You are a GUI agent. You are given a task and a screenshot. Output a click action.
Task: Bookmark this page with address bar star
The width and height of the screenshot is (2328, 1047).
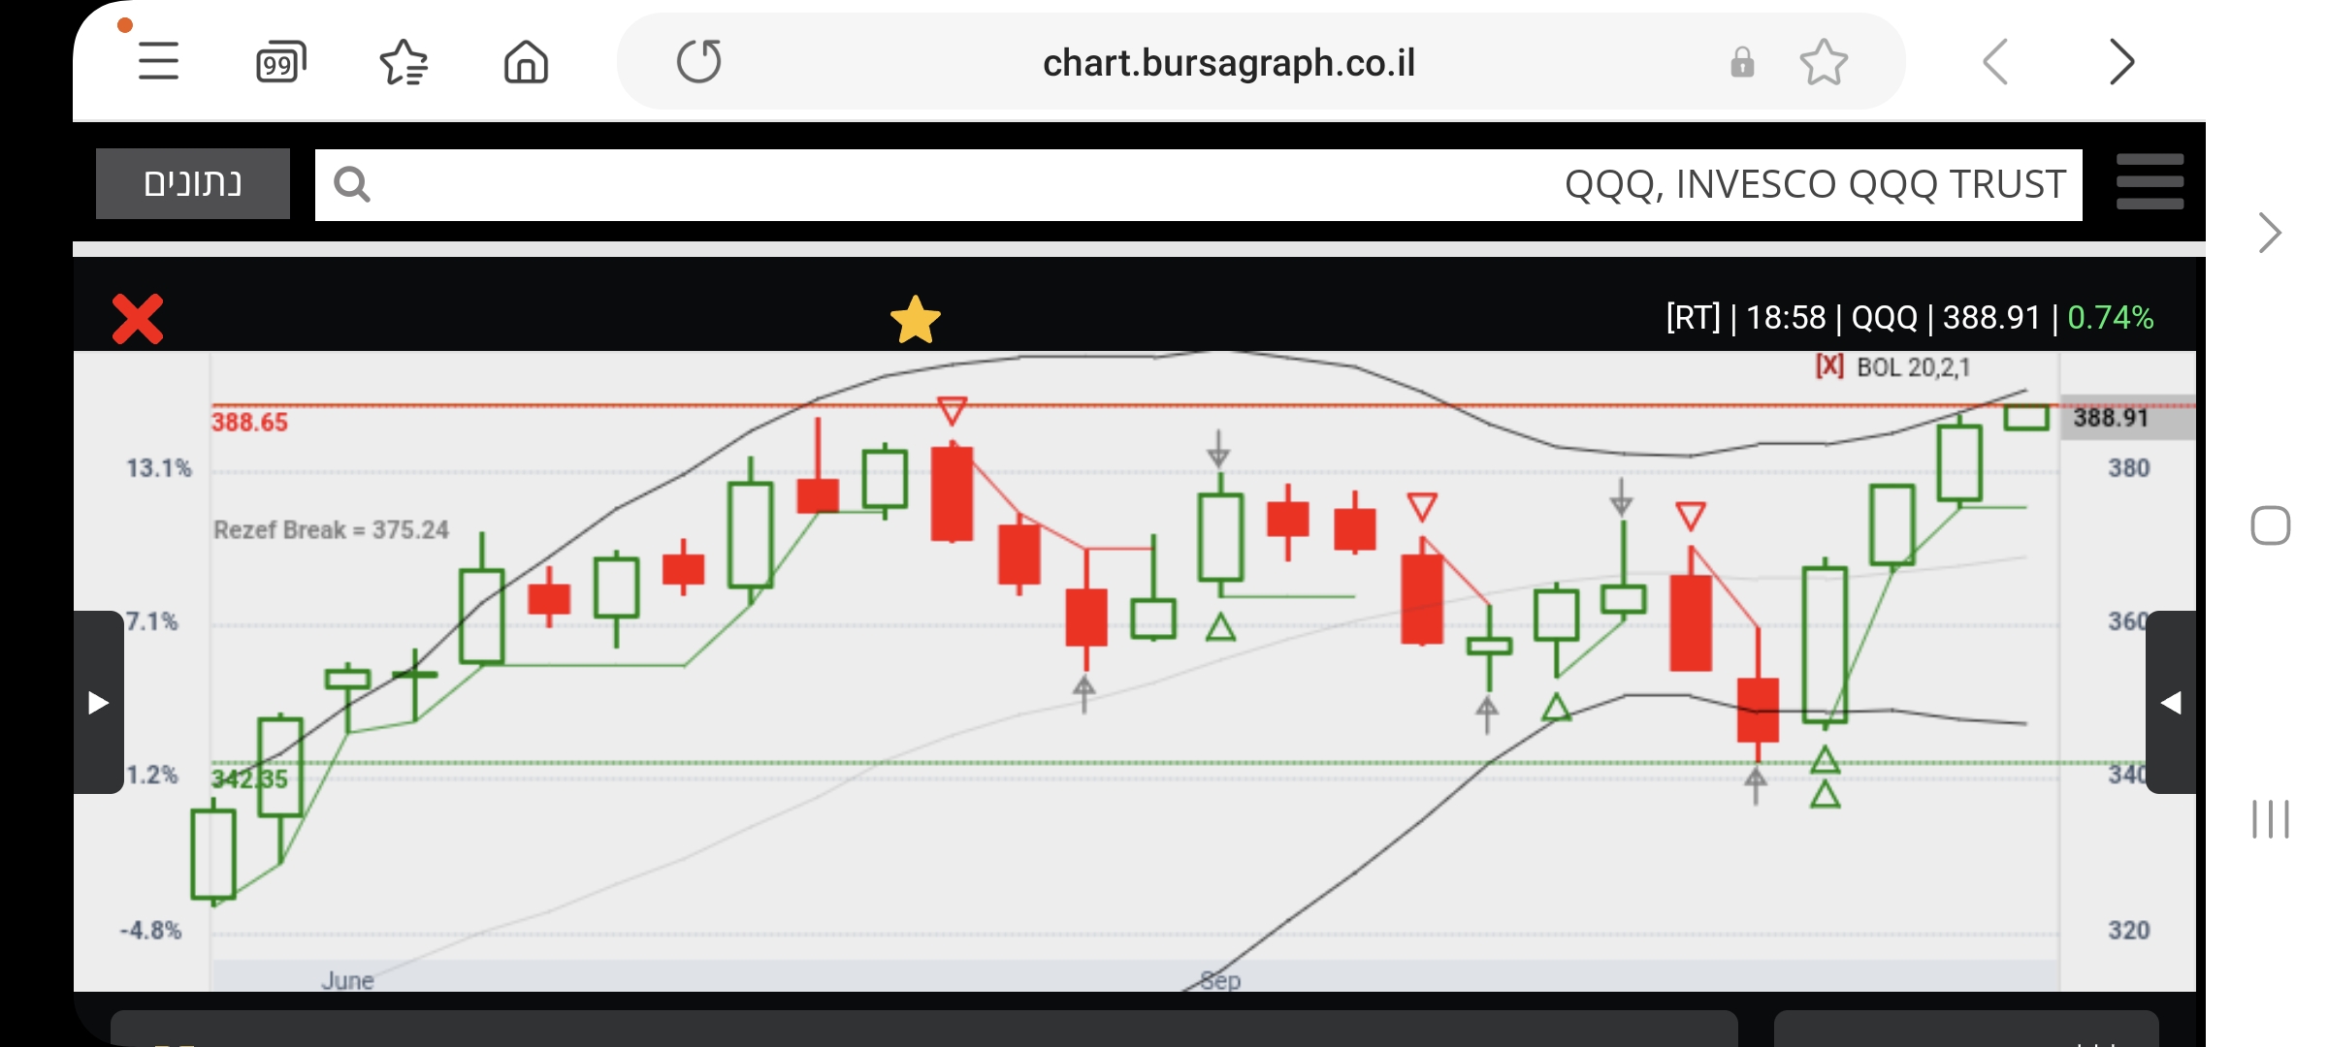click(1824, 63)
